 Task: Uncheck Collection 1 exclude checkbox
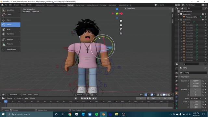pos(203,14)
